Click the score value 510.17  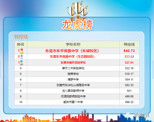[x=129, y=74]
